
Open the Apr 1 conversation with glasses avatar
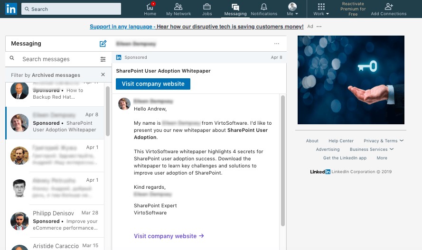click(x=55, y=188)
